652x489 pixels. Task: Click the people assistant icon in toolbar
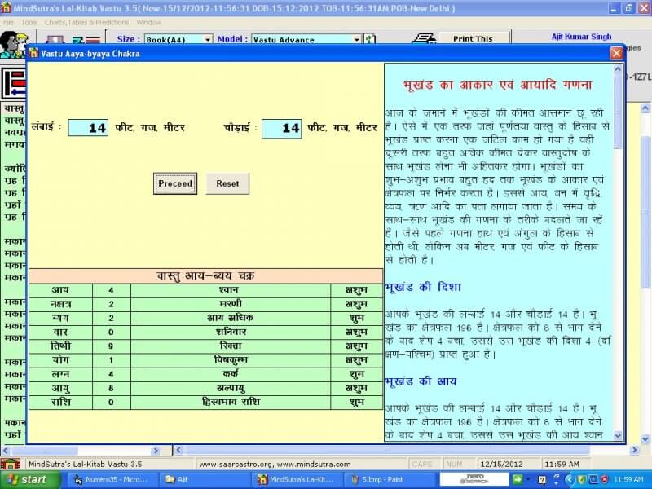12,44
